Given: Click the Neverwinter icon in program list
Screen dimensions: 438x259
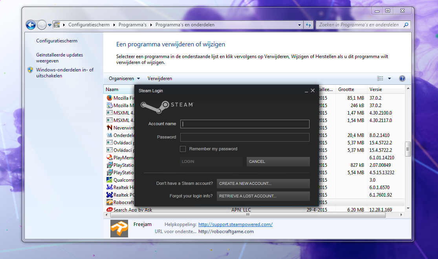Looking at the screenshot, I should pyautogui.click(x=110, y=128).
